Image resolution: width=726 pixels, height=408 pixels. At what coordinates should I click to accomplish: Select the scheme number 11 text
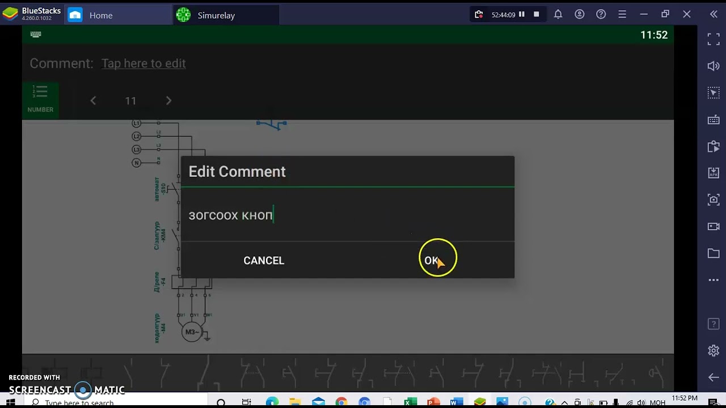[130, 101]
